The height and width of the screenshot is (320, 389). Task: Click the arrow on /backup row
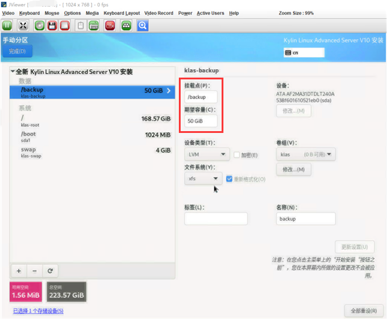(x=169, y=91)
